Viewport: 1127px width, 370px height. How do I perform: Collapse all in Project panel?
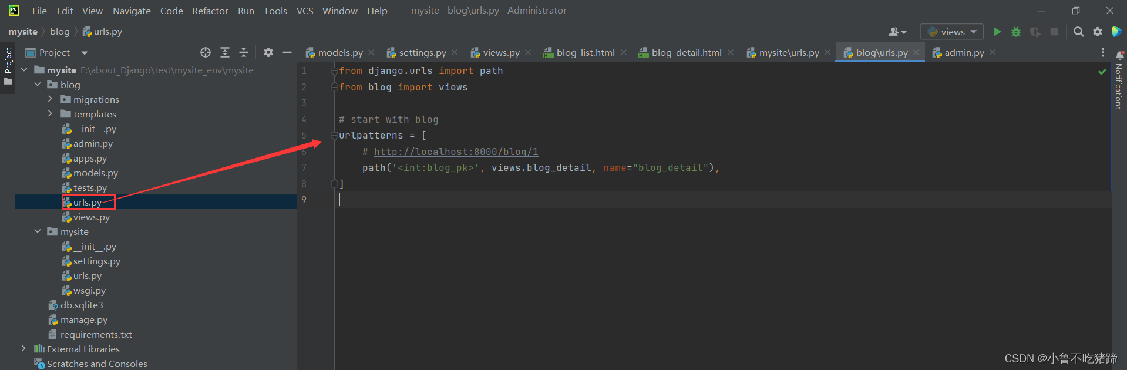pos(244,52)
